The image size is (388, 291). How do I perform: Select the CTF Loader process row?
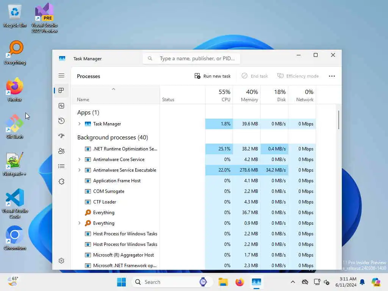tap(194, 202)
